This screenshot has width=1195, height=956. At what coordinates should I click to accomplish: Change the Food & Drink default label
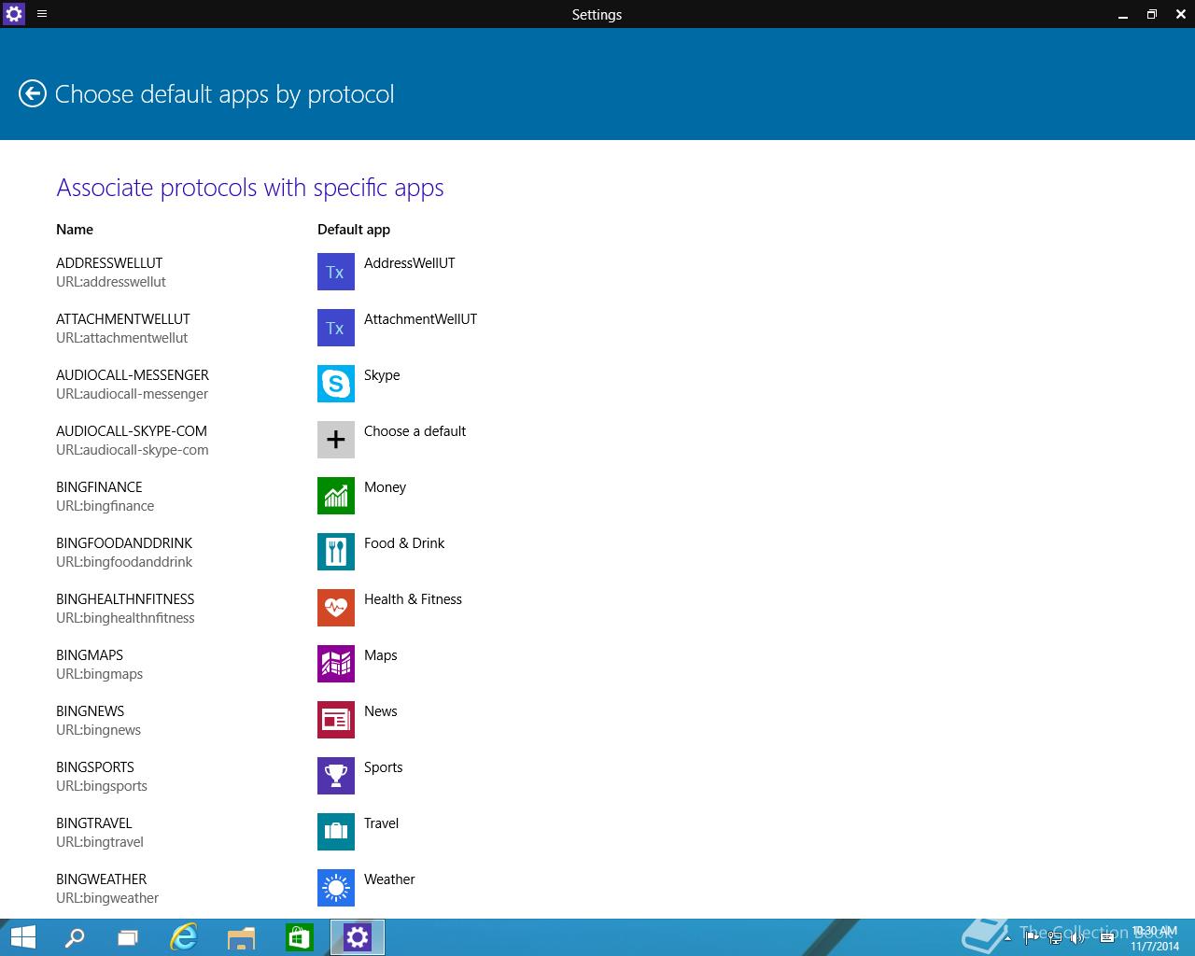(x=404, y=543)
